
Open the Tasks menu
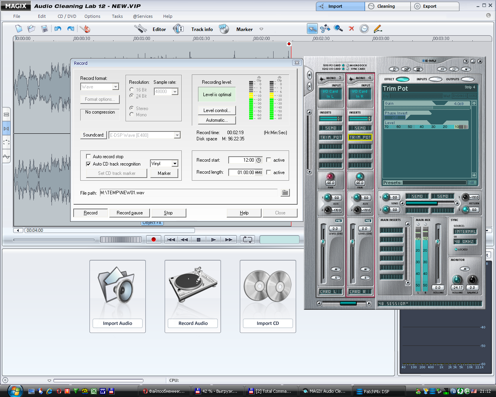tap(117, 16)
